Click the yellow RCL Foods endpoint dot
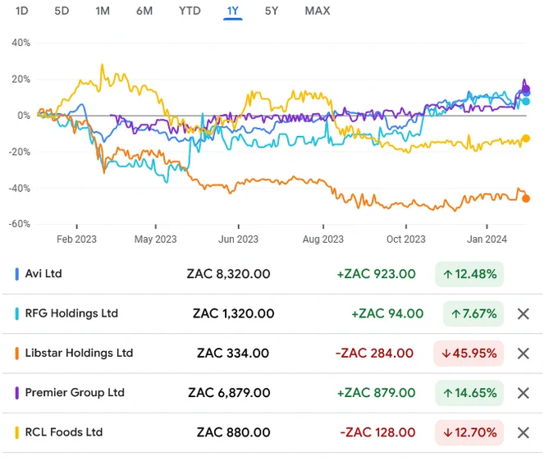Image resolution: width=558 pixels, height=461 pixels. click(x=526, y=139)
